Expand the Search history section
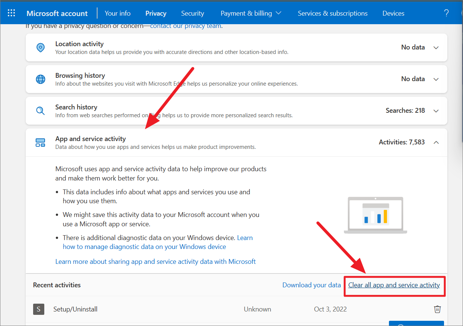The width and height of the screenshot is (463, 326). [x=436, y=111]
